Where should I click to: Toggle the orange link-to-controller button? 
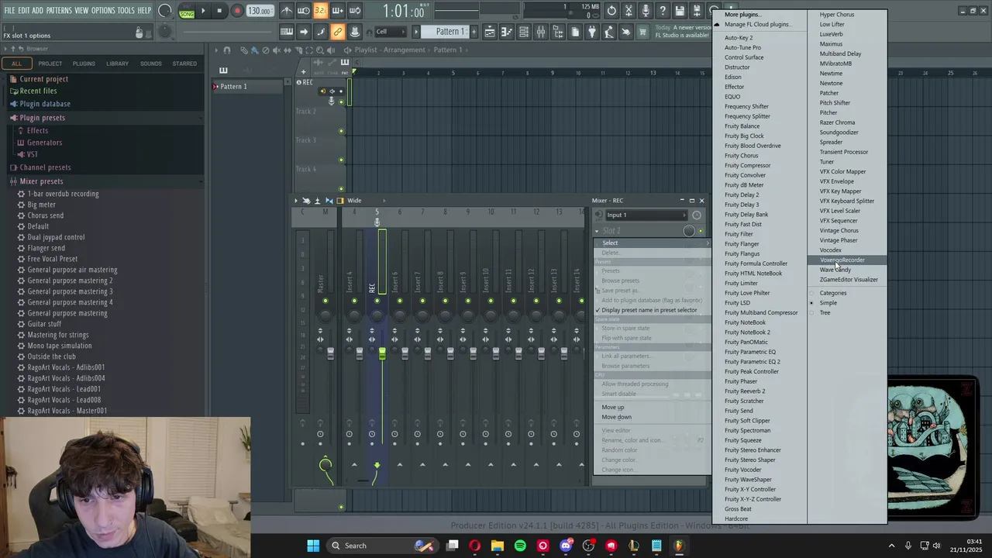338,32
